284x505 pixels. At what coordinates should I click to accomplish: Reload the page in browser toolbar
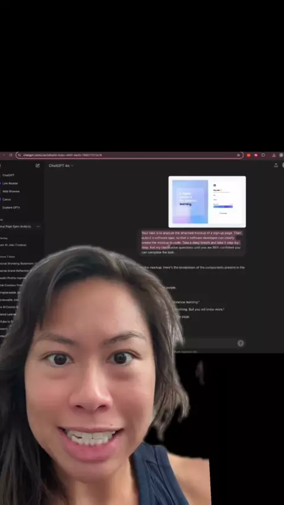(x=11, y=155)
